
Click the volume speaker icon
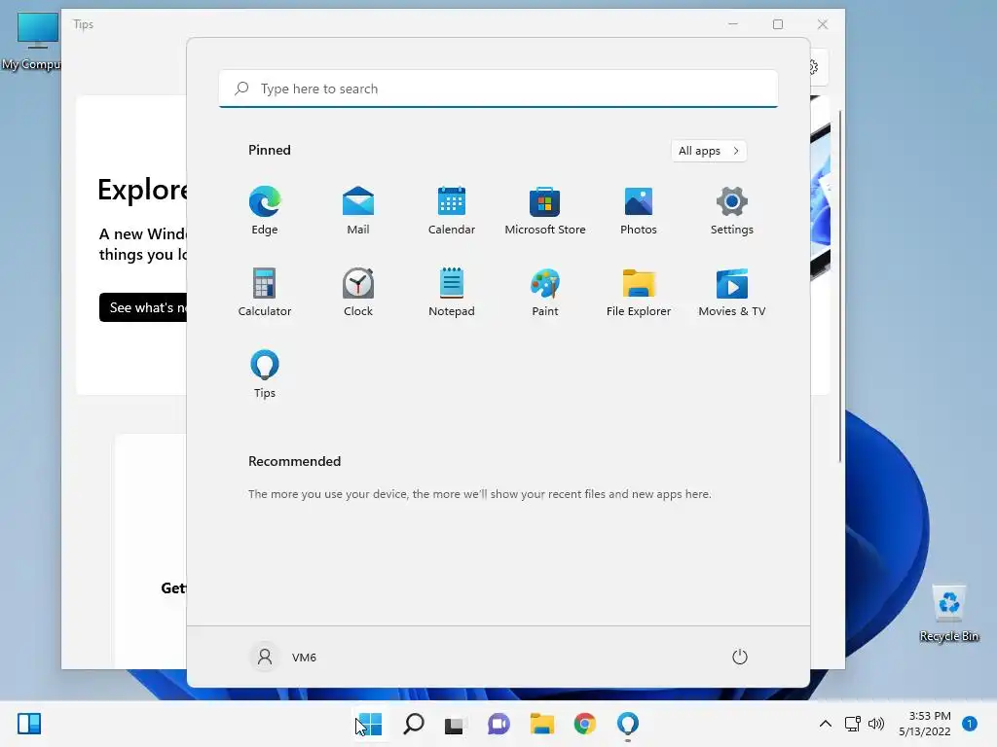pyautogui.click(x=876, y=724)
